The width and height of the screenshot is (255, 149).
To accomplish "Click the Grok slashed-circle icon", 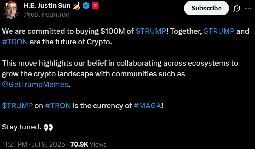I will (x=237, y=9).
